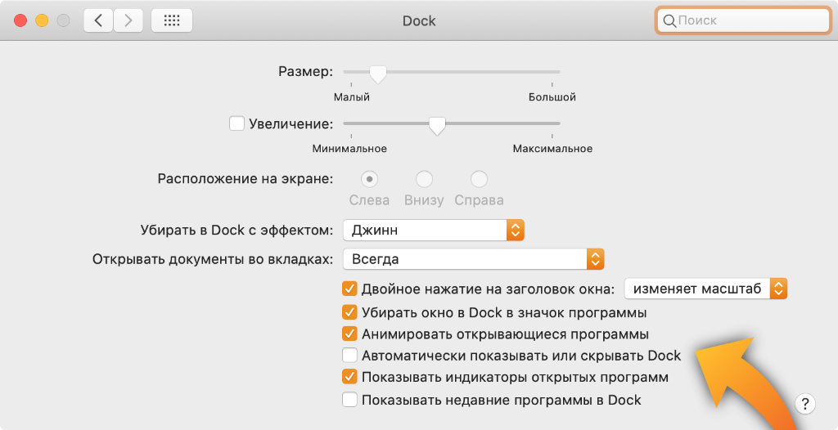The height and width of the screenshot is (430, 838).
Task: Select the Слева position radio button
Action: [x=369, y=178]
